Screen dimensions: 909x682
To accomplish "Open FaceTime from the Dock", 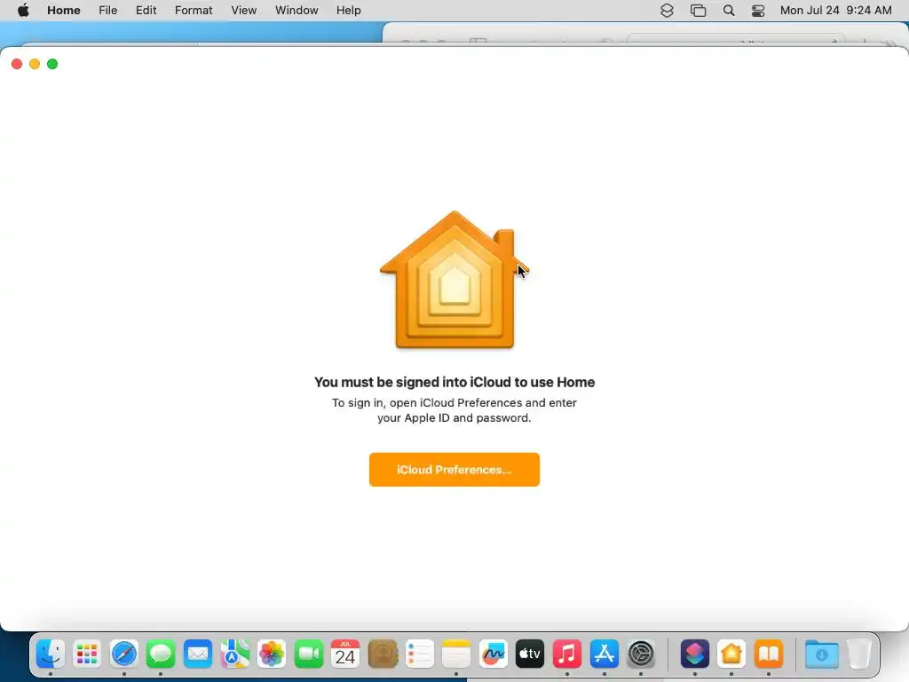I will pos(308,654).
